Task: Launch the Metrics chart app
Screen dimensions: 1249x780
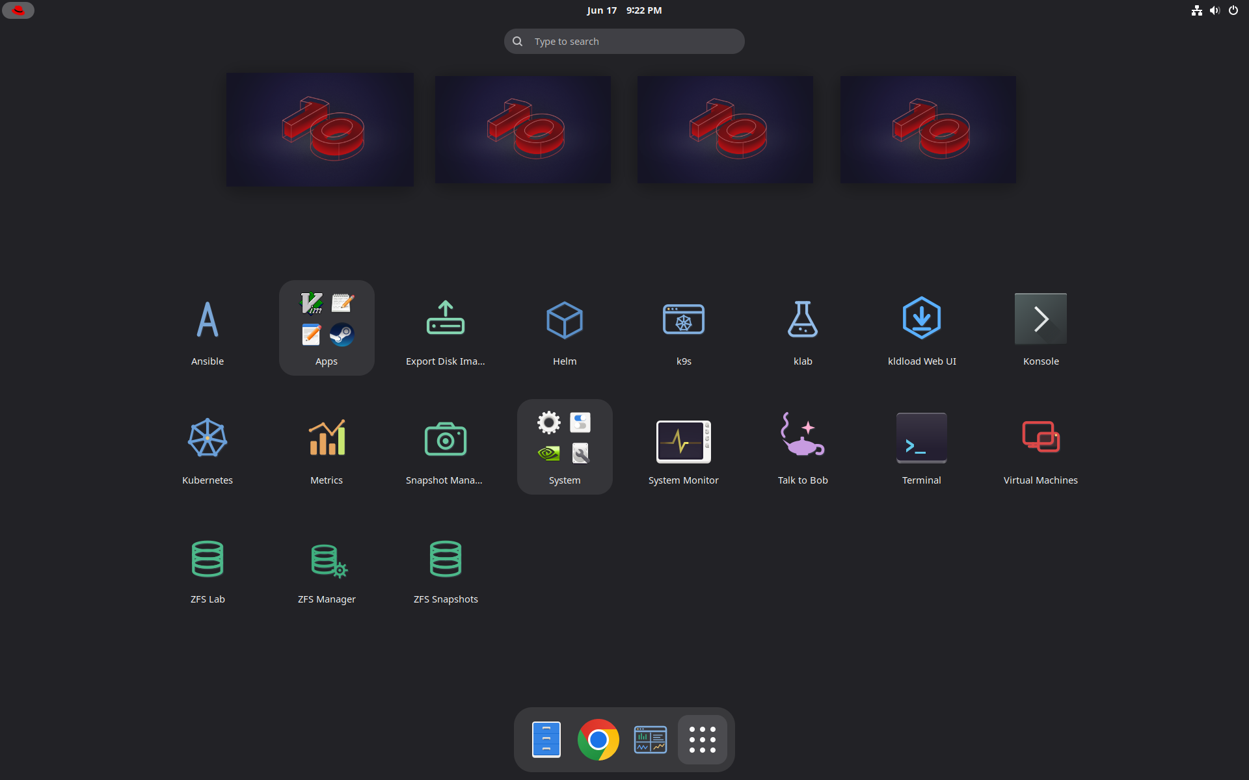Action: point(327,447)
